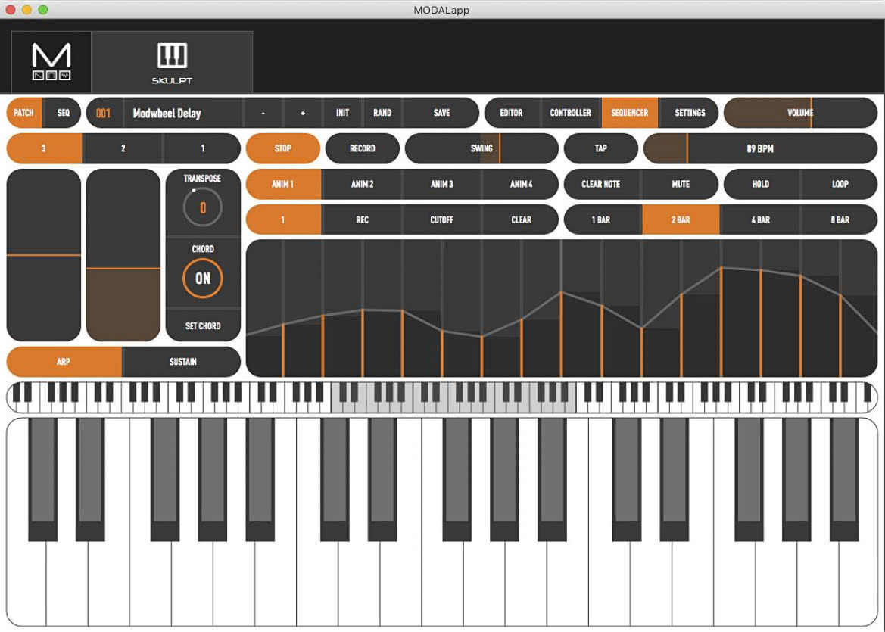This screenshot has height=632, width=885.
Task: Click the TRANSPOSE knob
Action: [203, 207]
